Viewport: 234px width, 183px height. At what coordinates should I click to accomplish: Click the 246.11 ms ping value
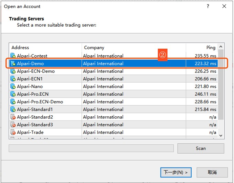(x=205, y=94)
